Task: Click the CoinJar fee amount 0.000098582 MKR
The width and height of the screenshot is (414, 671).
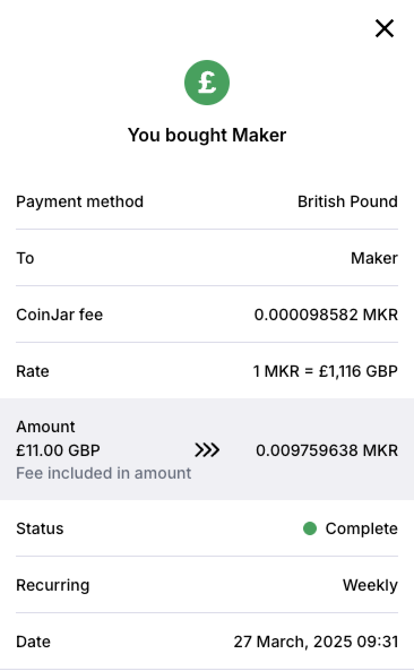Action: (326, 315)
